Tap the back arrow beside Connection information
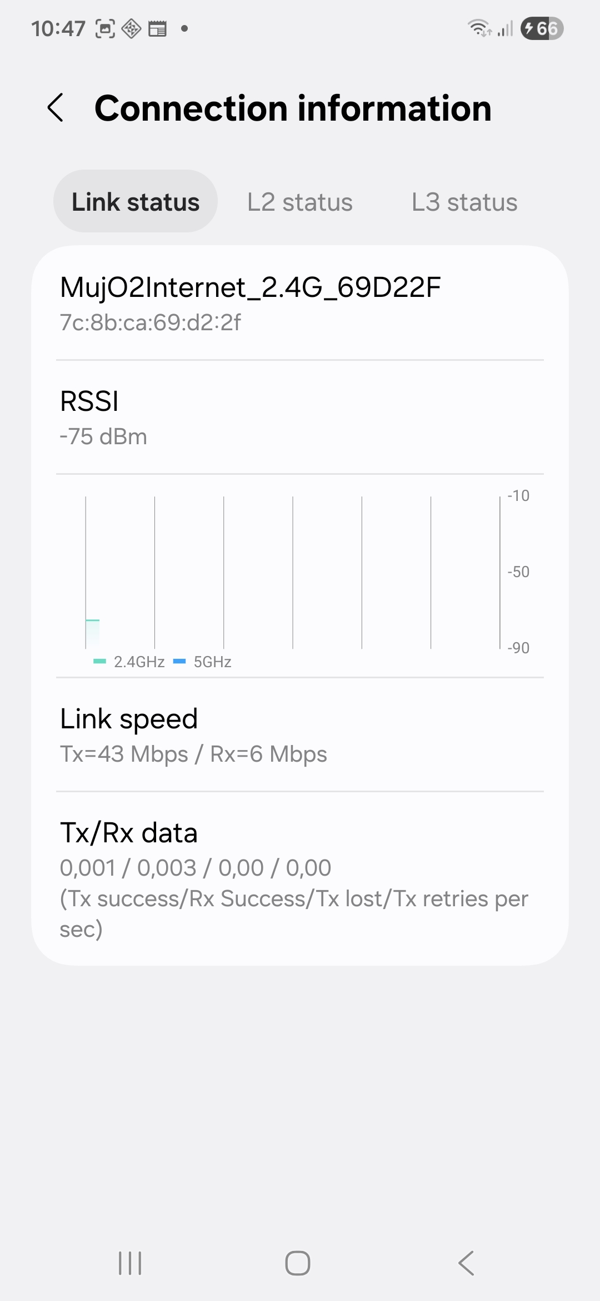This screenshot has height=1301, width=600. pyautogui.click(x=56, y=107)
